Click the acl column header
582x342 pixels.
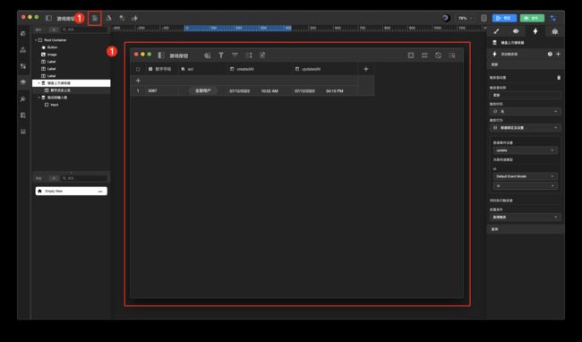tap(202, 69)
